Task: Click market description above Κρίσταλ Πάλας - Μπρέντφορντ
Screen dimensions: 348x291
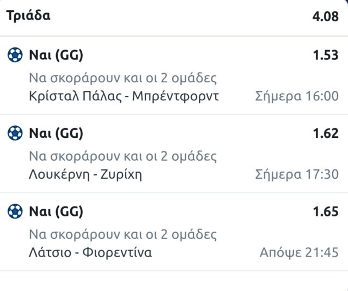Action: (x=123, y=78)
